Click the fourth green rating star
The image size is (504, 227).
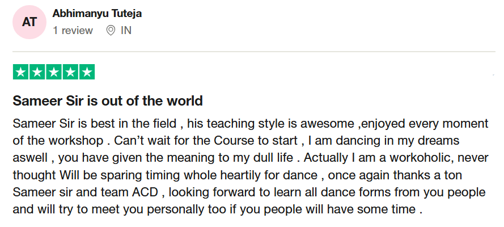pyautogui.click(x=70, y=72)
